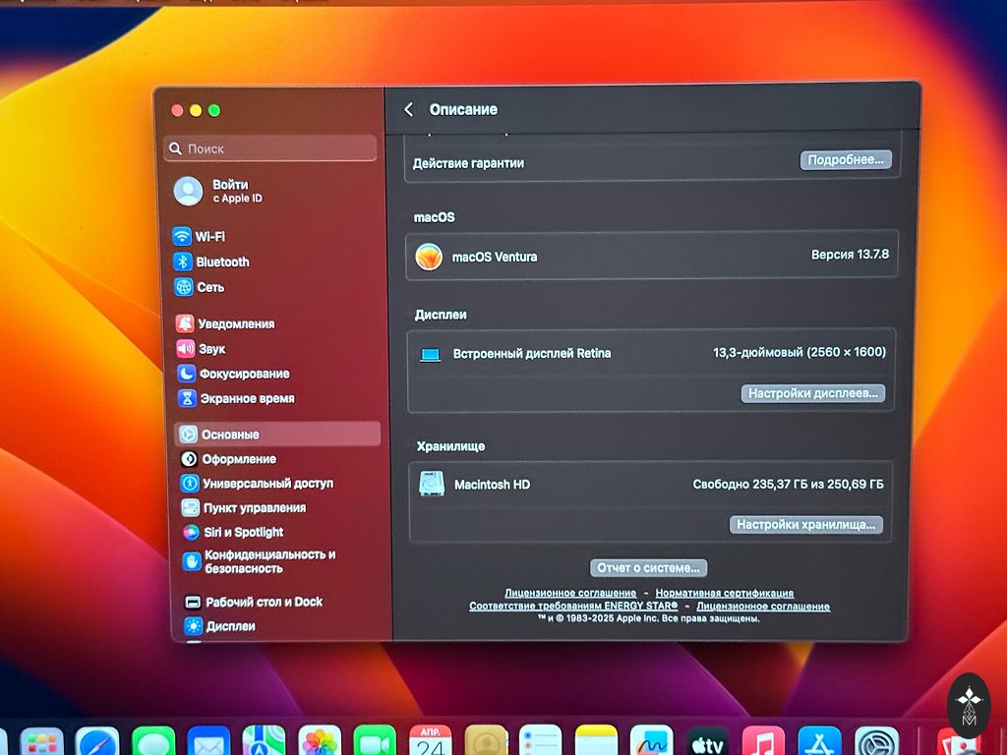Open Экранное время (Screen Time)
The height and width of the screenshot is (755, 1007).
[x=246, y=399]
